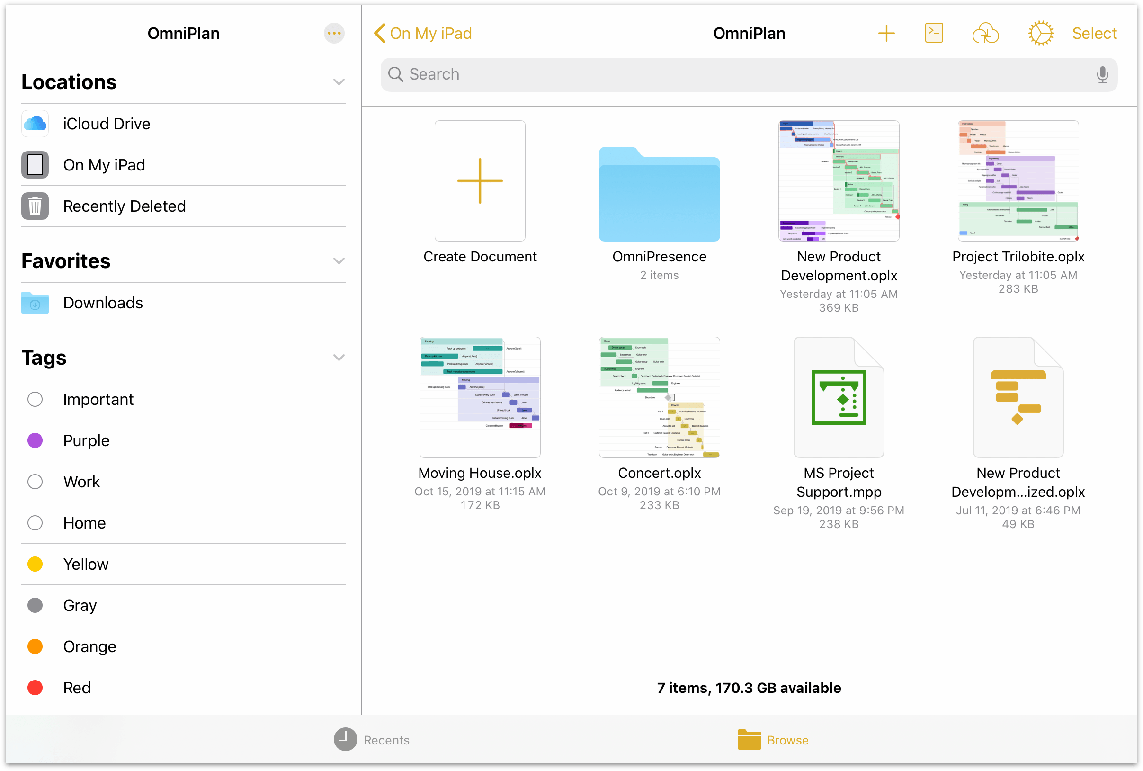
Task: Click the Yellow color swatch tag
Action: pyautogui.click(x=35, y=563)
